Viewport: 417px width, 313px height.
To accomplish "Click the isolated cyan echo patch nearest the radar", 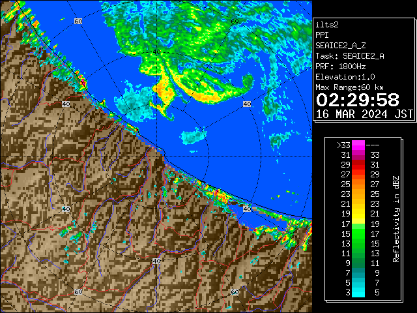I will pyautogui.click(x=194, y=136).
